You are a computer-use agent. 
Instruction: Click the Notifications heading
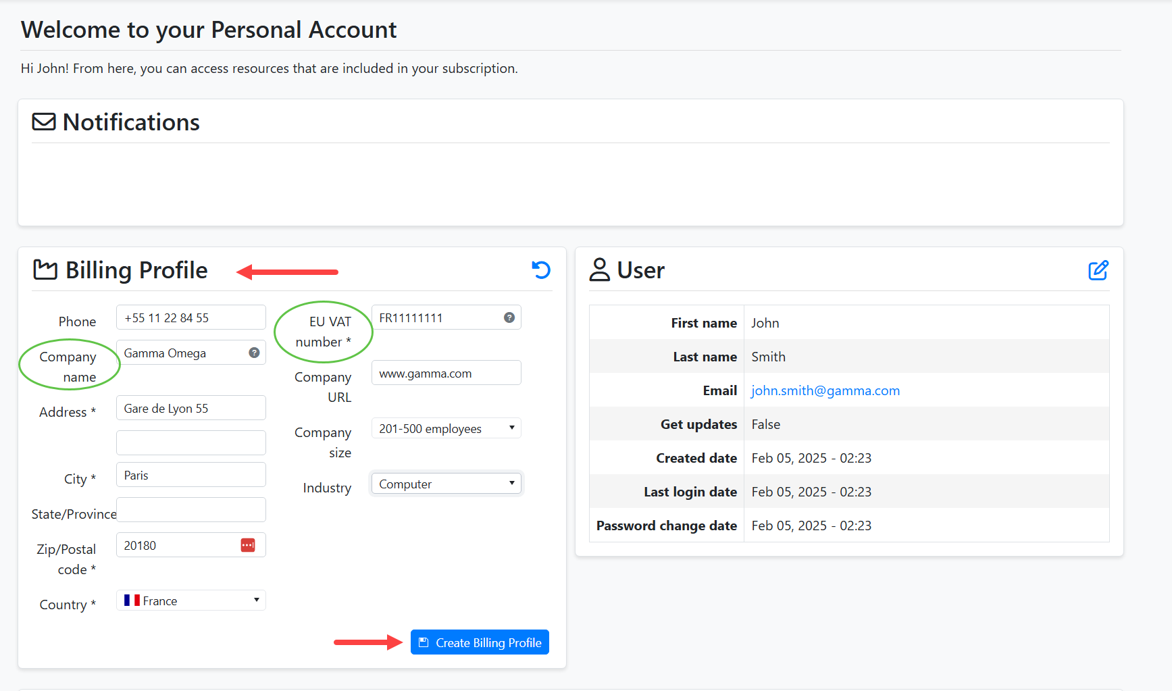click(131, 122)
